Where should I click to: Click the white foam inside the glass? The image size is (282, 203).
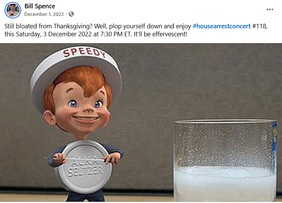coord(225,183)
